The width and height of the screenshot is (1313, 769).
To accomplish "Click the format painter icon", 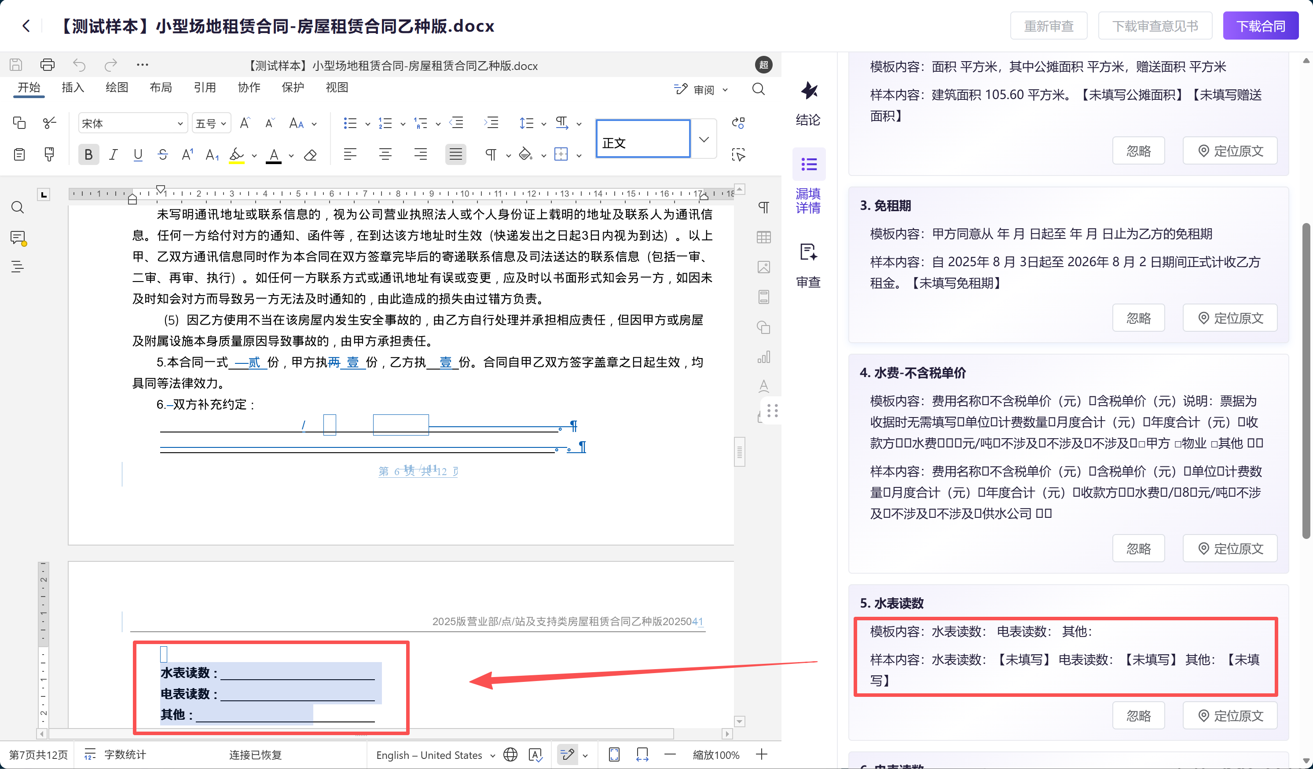I will tap(49, 154).
